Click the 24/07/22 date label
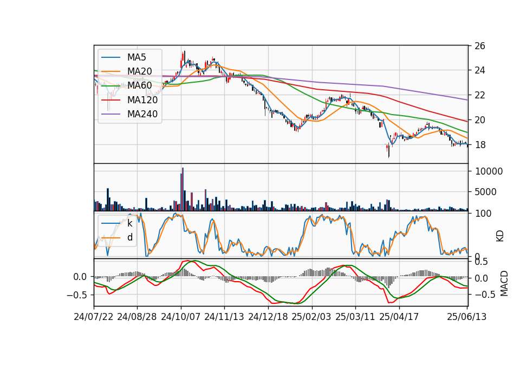Image resolution: width=520 pixels, height=373 pixels. (94, 317)
